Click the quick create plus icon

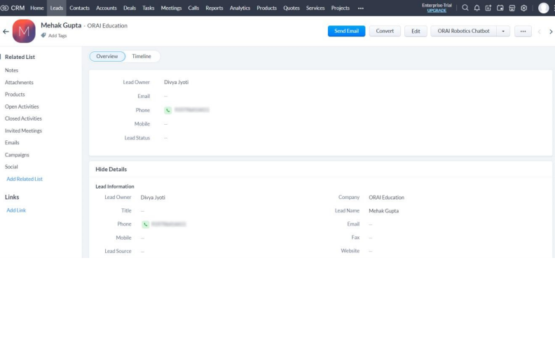click(x=488, y=8)
